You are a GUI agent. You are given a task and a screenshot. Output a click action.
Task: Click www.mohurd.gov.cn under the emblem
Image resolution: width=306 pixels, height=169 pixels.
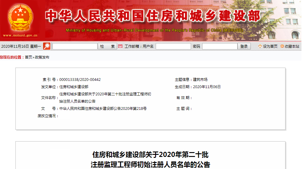point(20,35)
